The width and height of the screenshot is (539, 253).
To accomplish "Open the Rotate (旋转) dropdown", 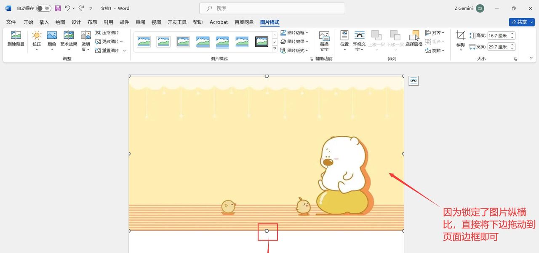I will click(436, 50).
